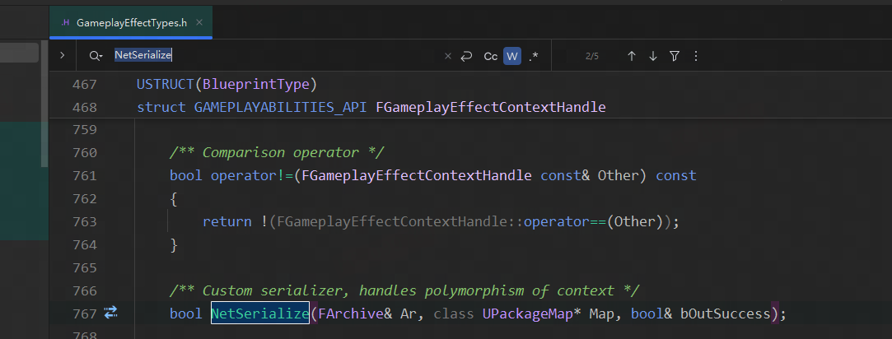Click the highlighted NetSerialize function name

(260, 313)
